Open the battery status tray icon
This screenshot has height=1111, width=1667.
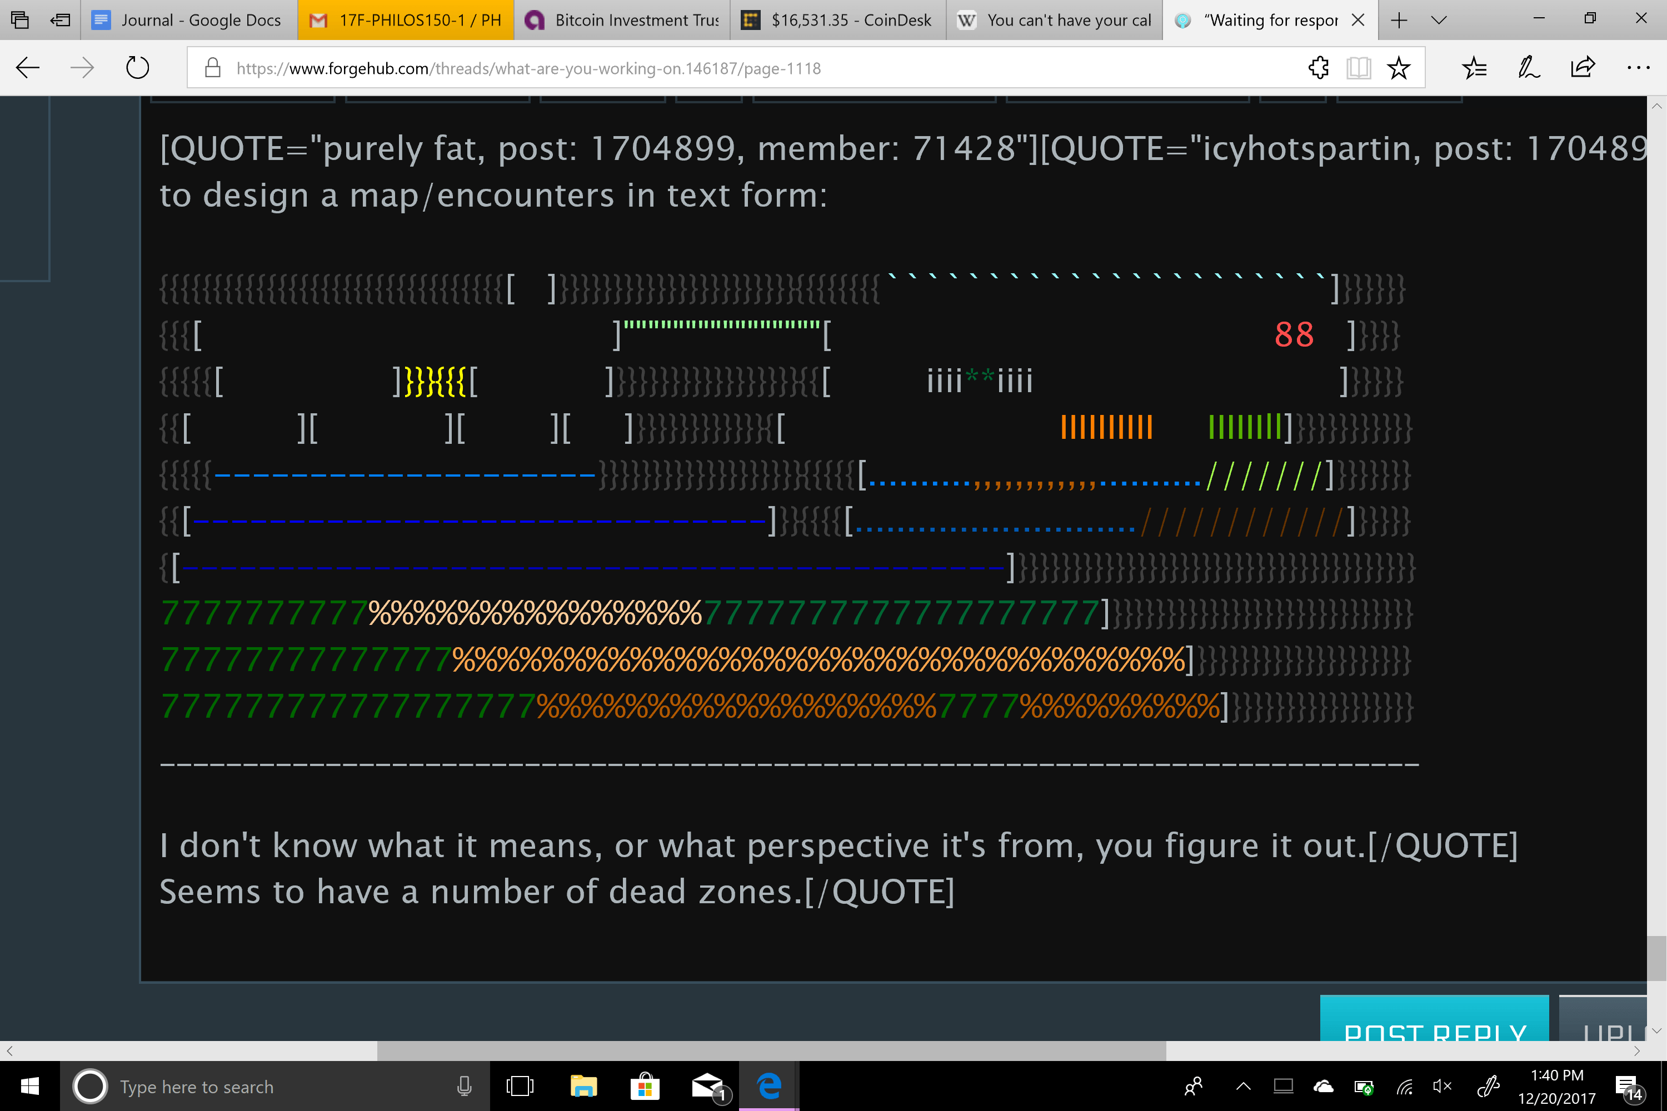[x=1363, y=1087]
